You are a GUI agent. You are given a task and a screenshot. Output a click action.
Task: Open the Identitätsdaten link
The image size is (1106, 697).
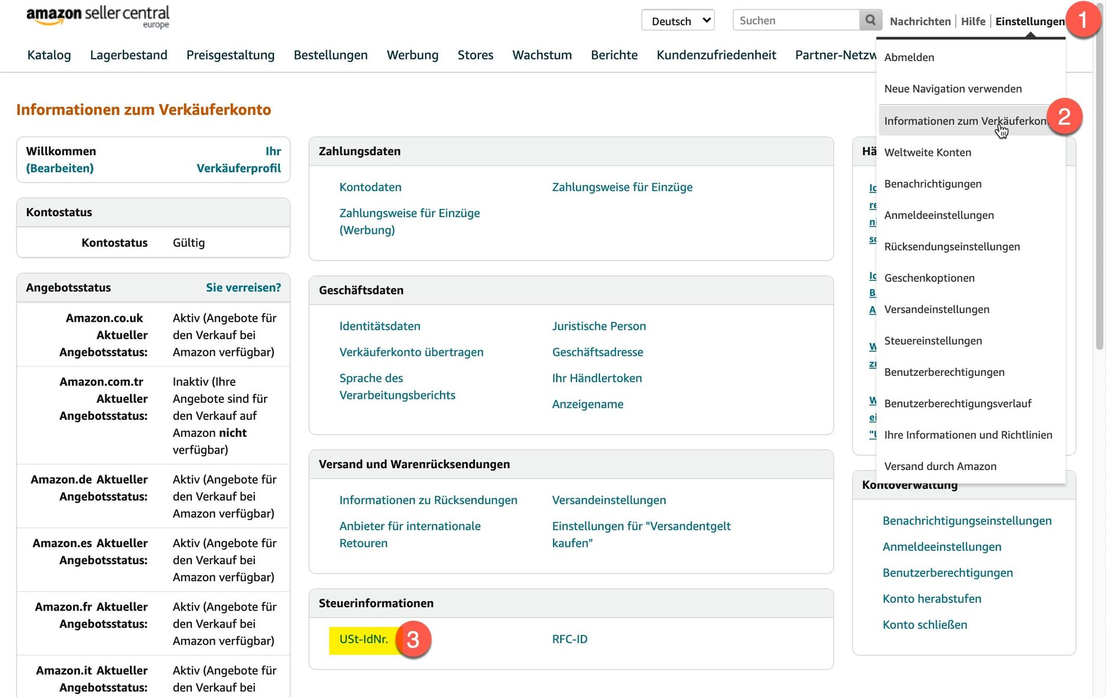tap(379, 326)
